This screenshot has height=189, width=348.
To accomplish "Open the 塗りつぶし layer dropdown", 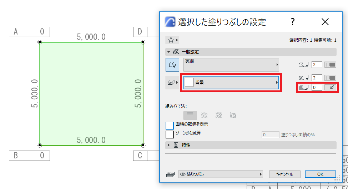I will [221, 174].
